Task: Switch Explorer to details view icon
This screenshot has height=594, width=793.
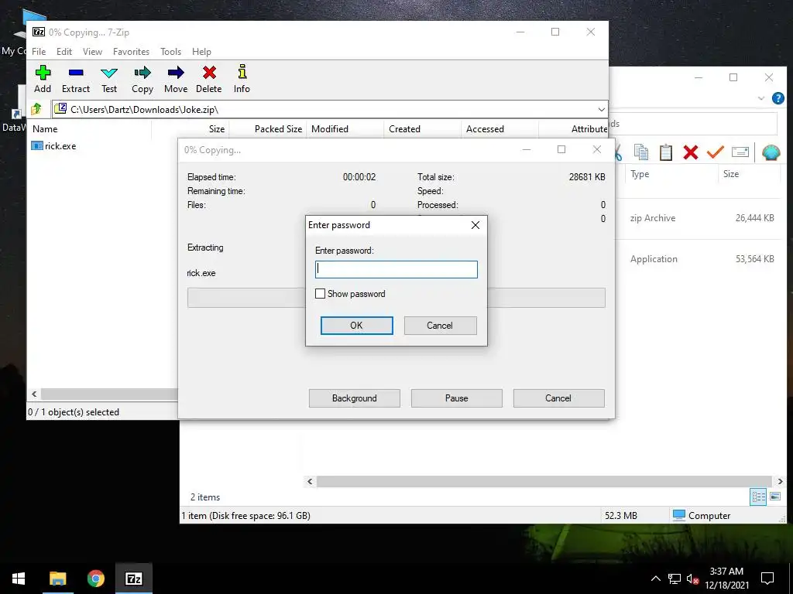Action: pyautogui.click(x=758, y=497)
